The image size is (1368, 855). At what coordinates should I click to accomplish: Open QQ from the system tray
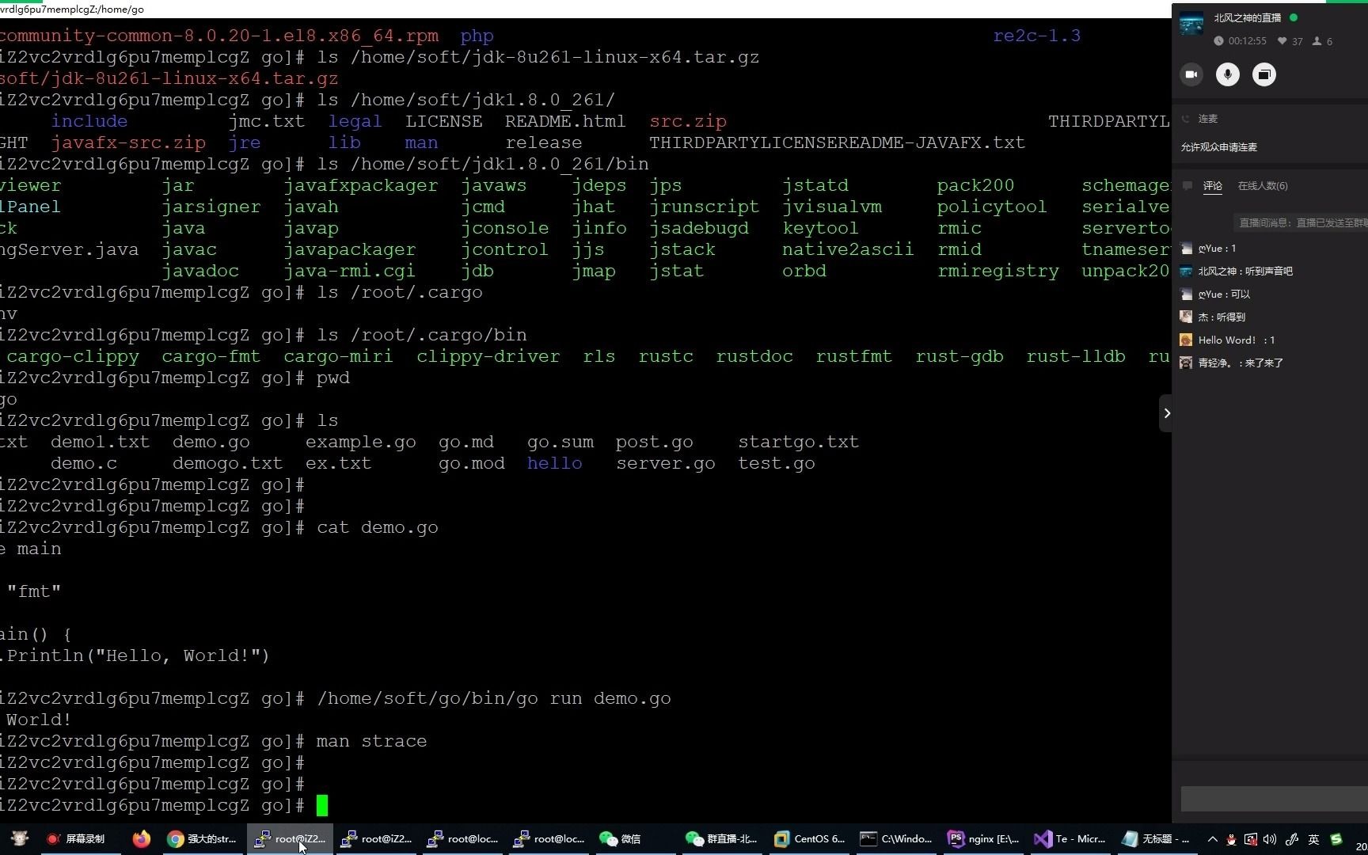coord(1231,841)
